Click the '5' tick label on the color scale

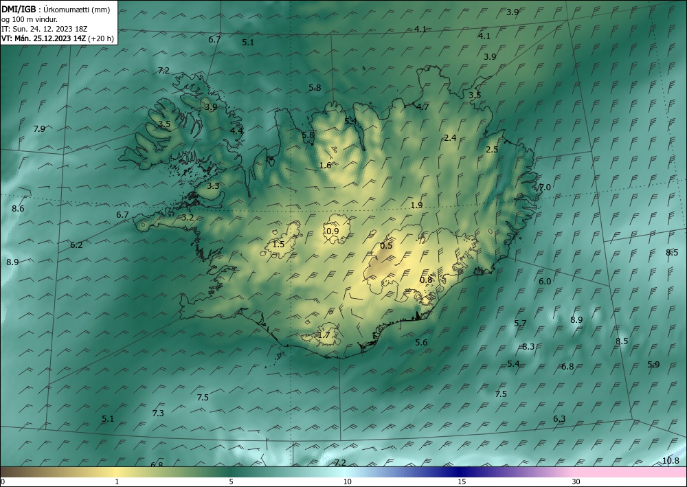click(x=231, y=482)
